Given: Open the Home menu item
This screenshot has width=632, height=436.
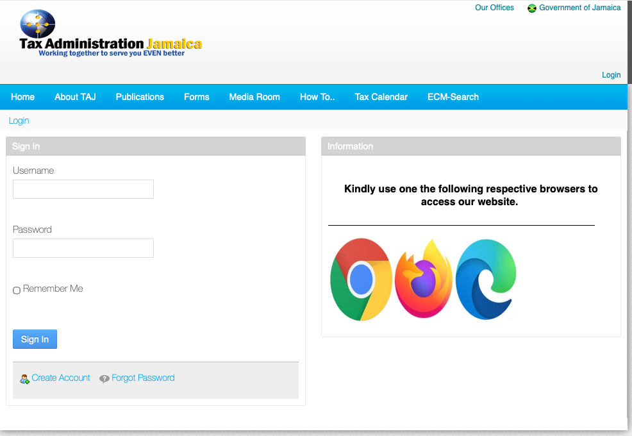Looking at the screenshot, I should (22, 97).
